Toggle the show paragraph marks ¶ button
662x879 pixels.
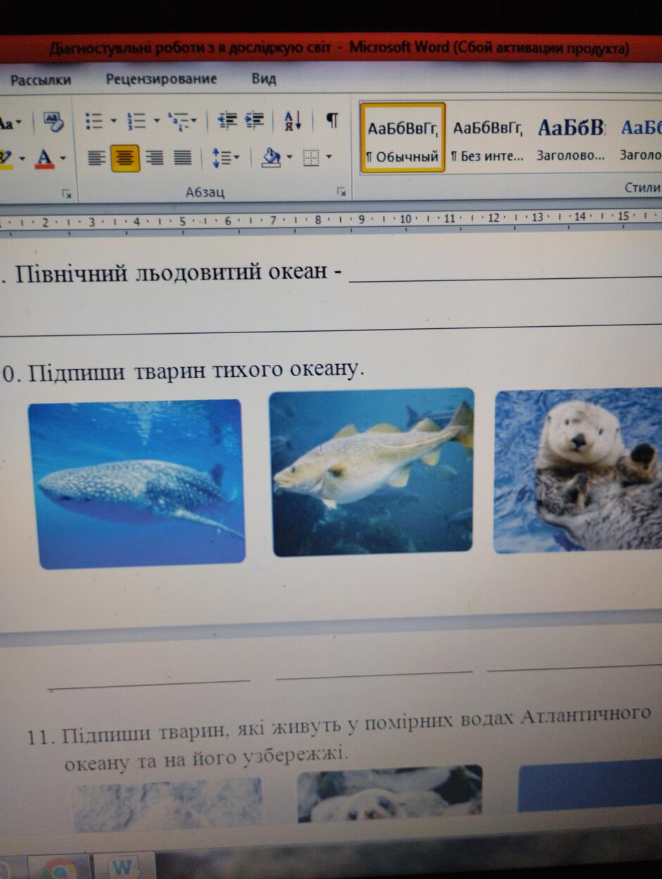point(332,120)
